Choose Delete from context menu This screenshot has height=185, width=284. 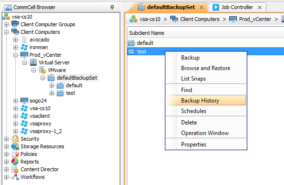coord(206,123)
